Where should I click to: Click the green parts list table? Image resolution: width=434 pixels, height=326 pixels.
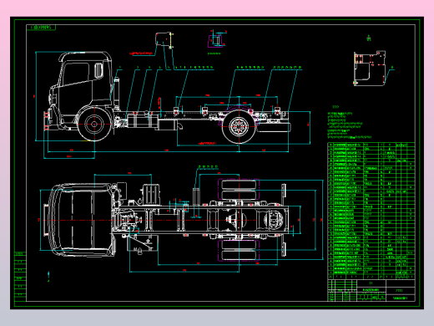pyautogui.click(x=371, y=211)
